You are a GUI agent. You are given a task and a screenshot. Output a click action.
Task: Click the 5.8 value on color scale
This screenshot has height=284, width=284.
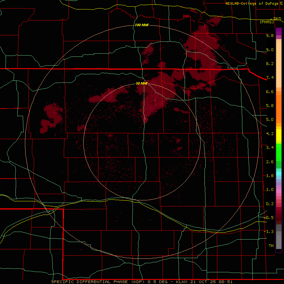270,106
